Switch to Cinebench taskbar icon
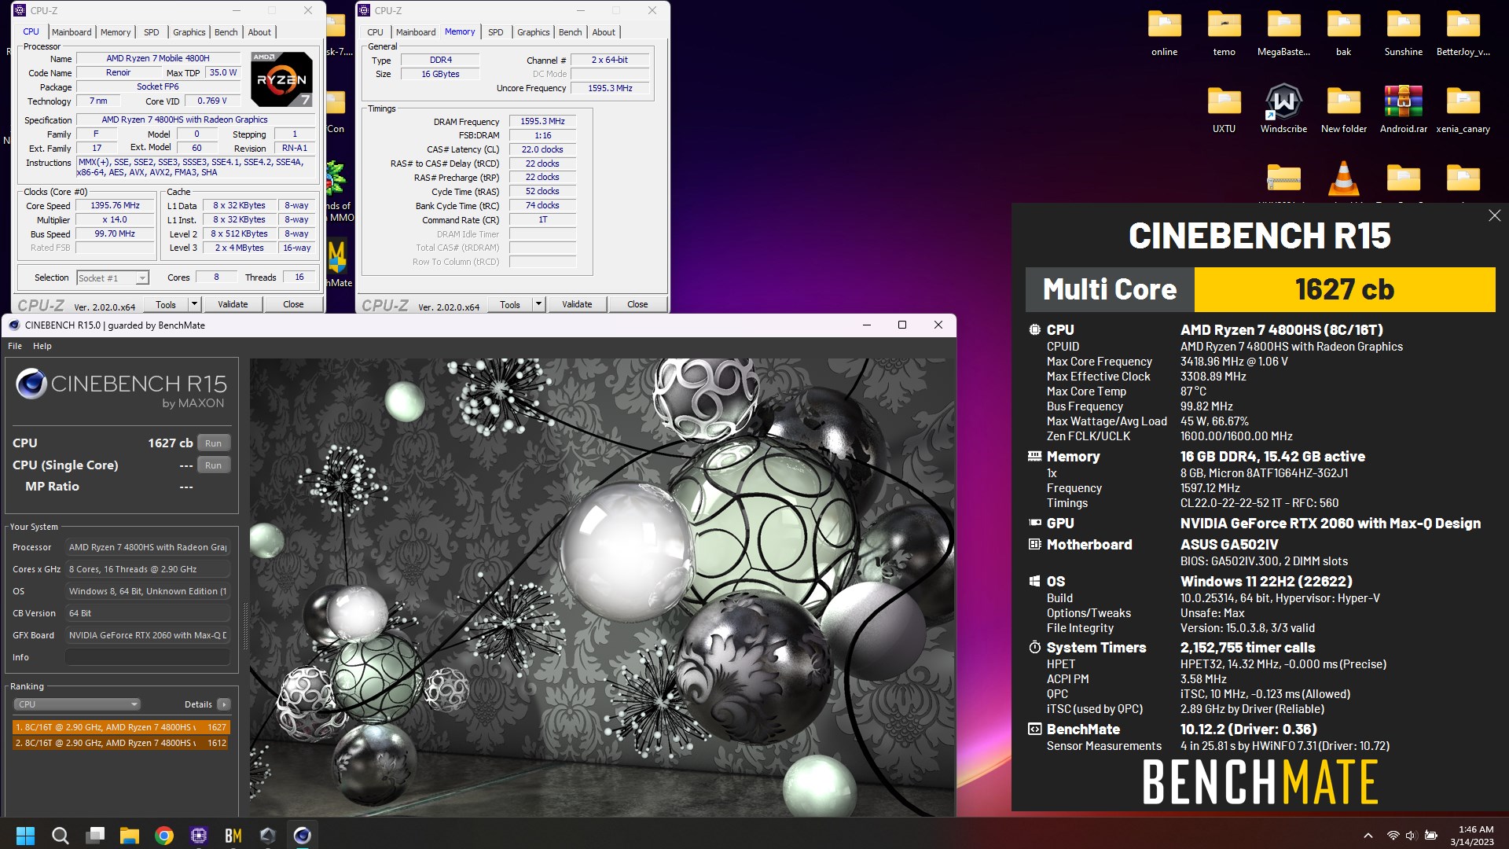The image size is (1509, 849). 303,835
